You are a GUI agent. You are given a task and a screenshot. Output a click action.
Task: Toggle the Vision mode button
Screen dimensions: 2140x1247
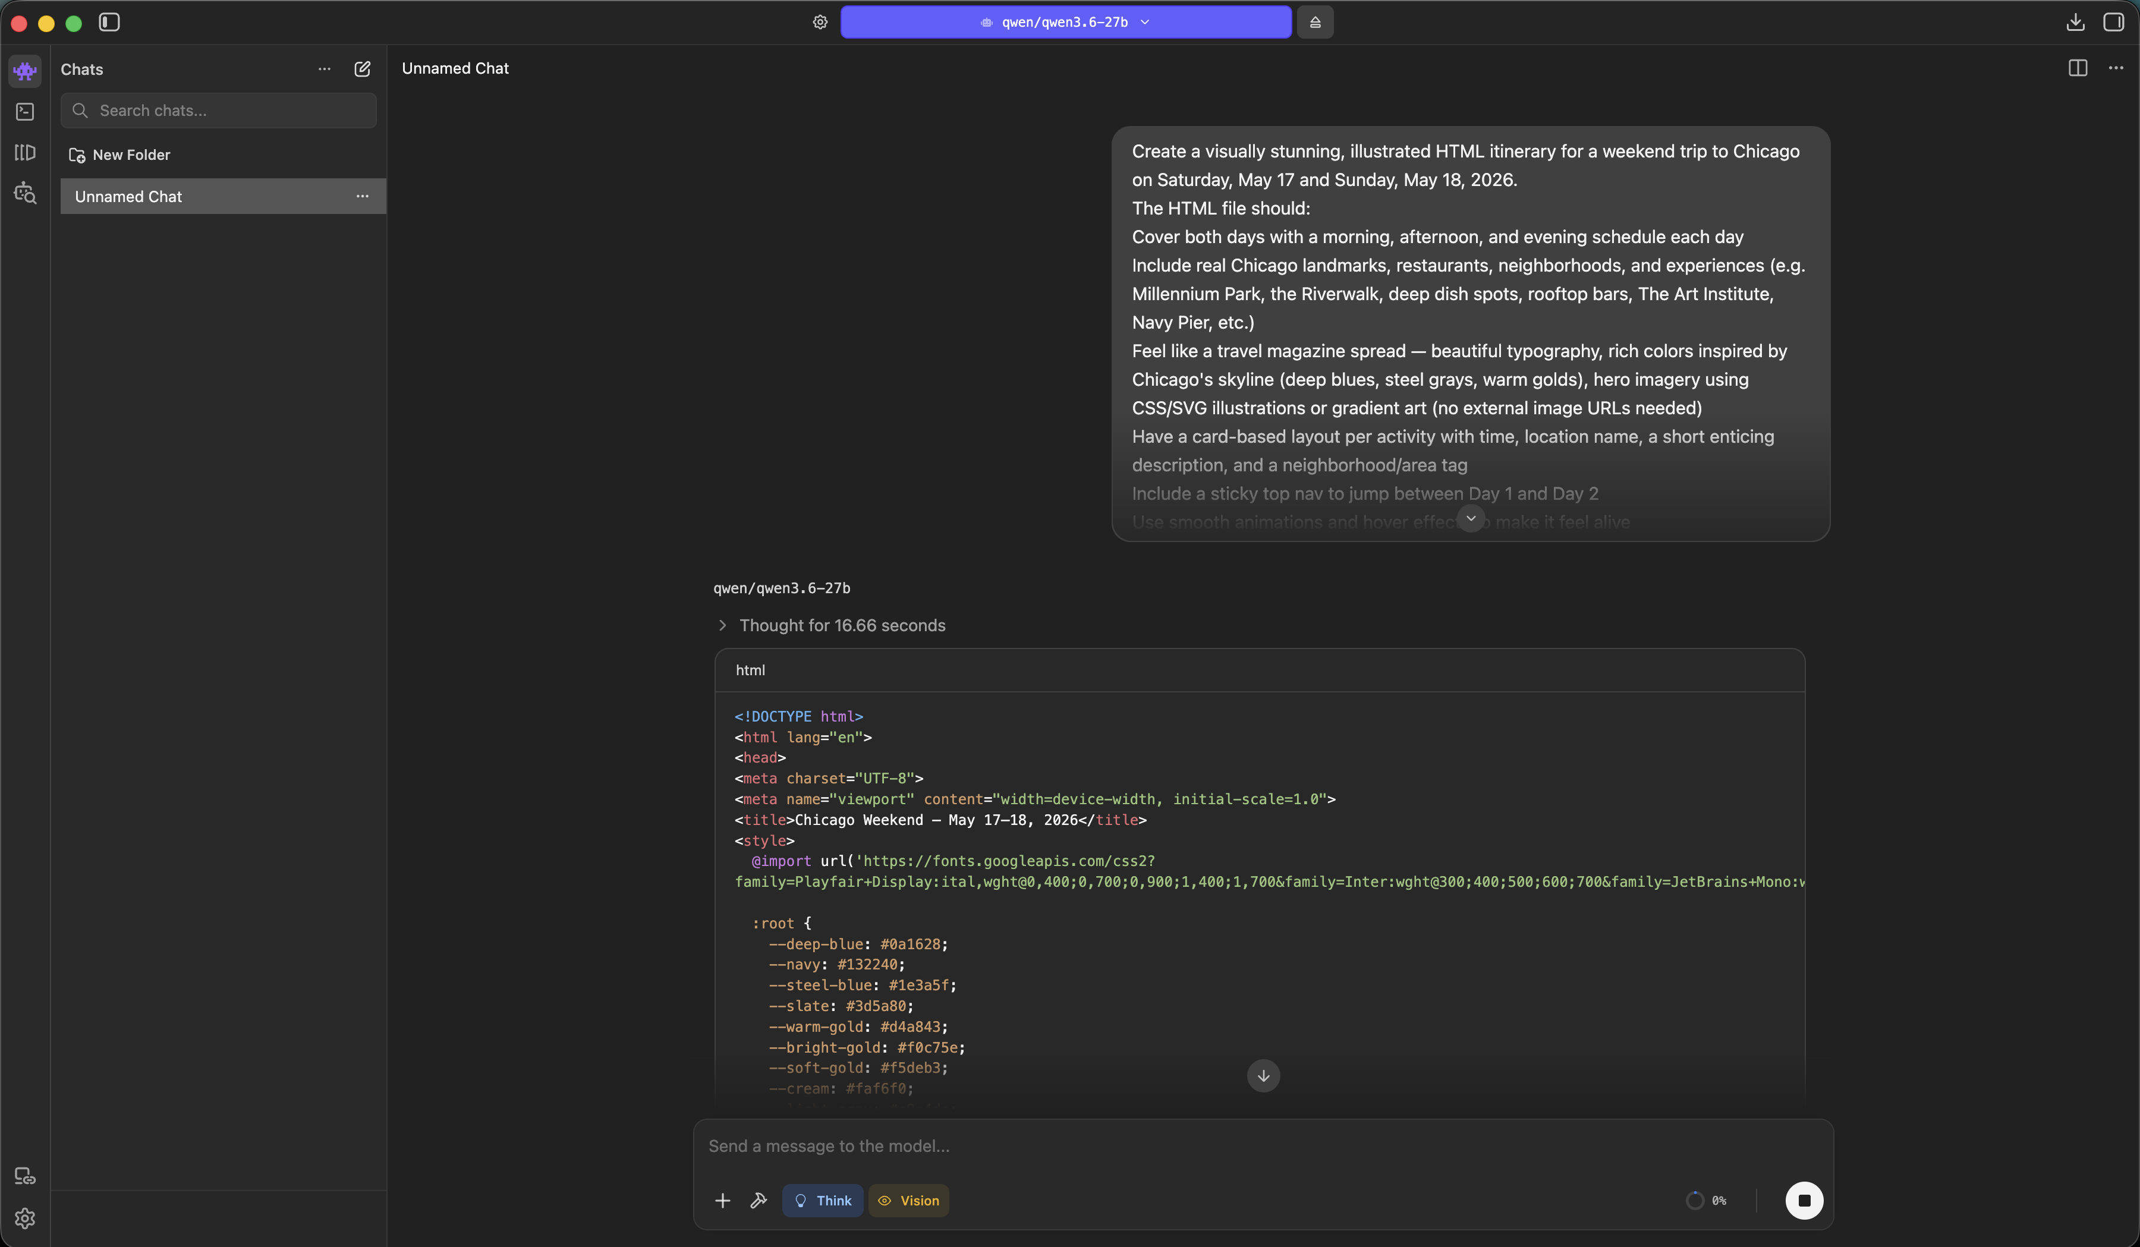(909, 1200)
